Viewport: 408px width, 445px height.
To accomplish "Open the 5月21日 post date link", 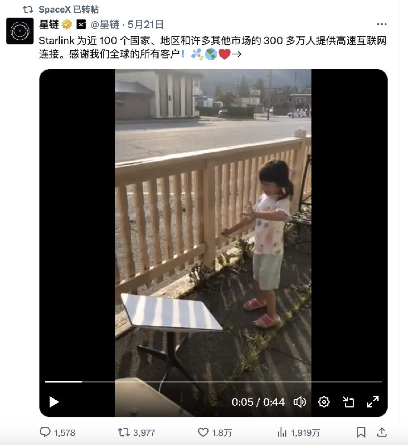I will point(146,25).
